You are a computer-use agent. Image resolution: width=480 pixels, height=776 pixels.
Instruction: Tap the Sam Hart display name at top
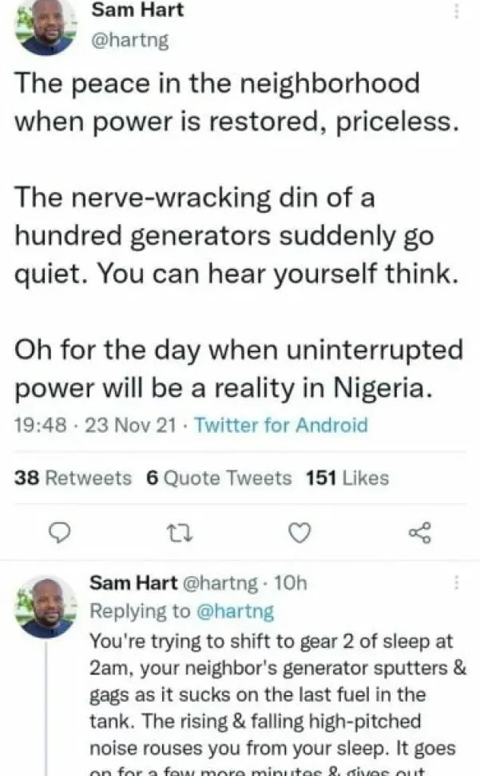pos(137,10)
